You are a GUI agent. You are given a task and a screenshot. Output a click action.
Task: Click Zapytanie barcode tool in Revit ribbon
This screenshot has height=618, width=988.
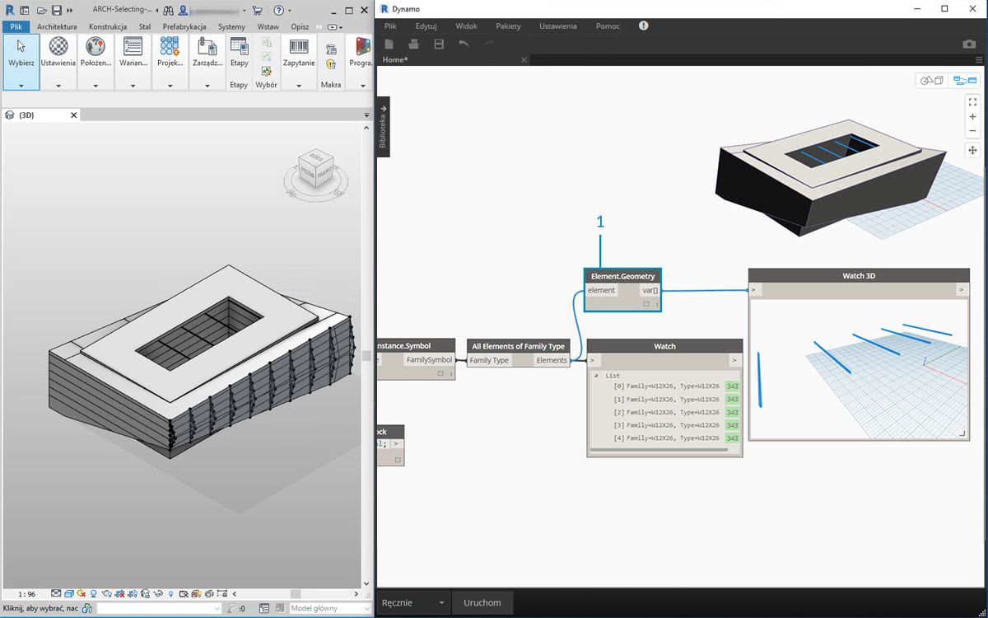pos(299,53)
